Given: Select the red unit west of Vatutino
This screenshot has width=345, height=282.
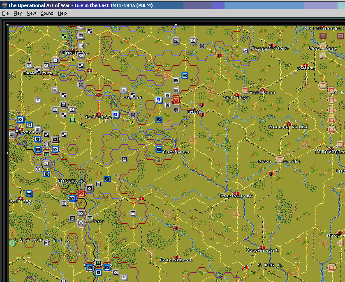Looking at the screenshot, I should 245,90.
